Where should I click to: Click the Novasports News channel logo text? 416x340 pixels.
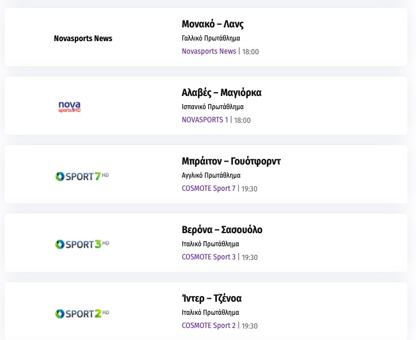click(x=83, y=39)
